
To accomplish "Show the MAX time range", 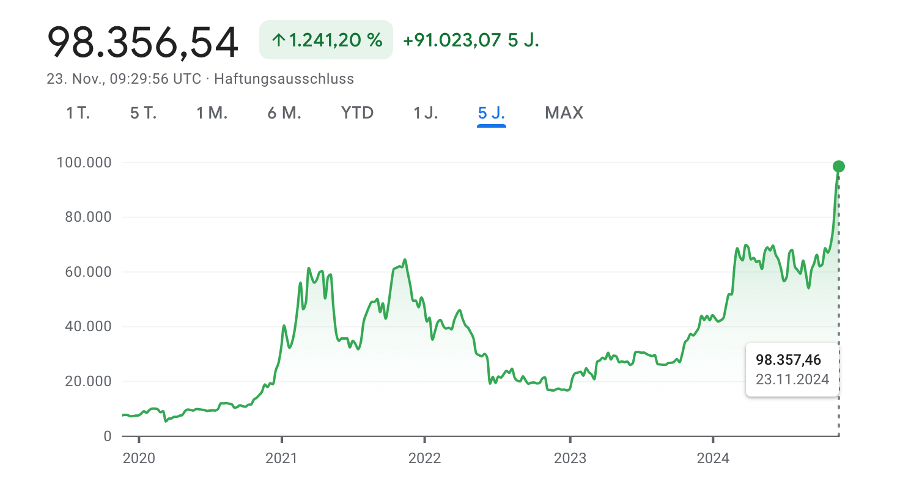I will tap(564, 113).
